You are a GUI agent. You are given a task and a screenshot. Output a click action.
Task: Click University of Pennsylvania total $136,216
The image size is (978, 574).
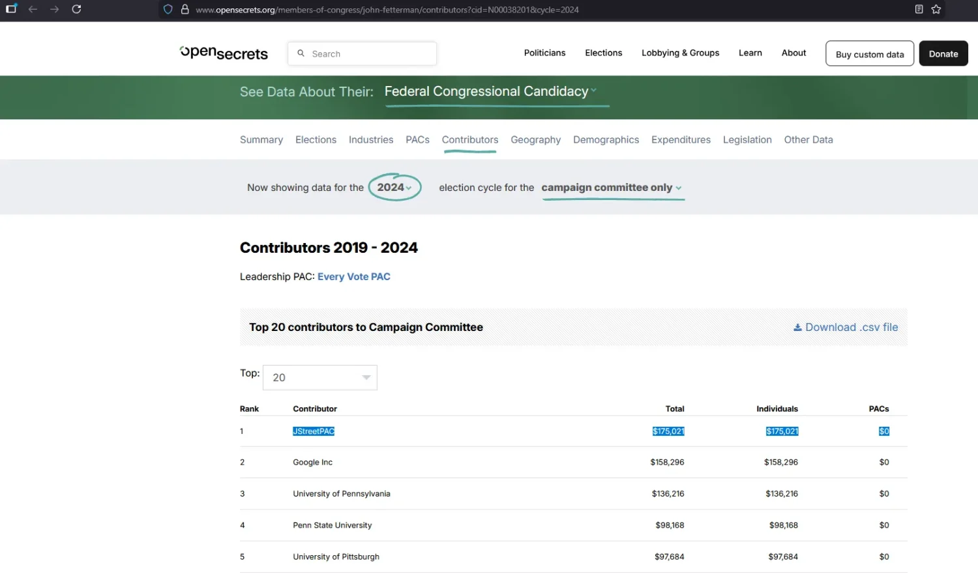(668, 493)
